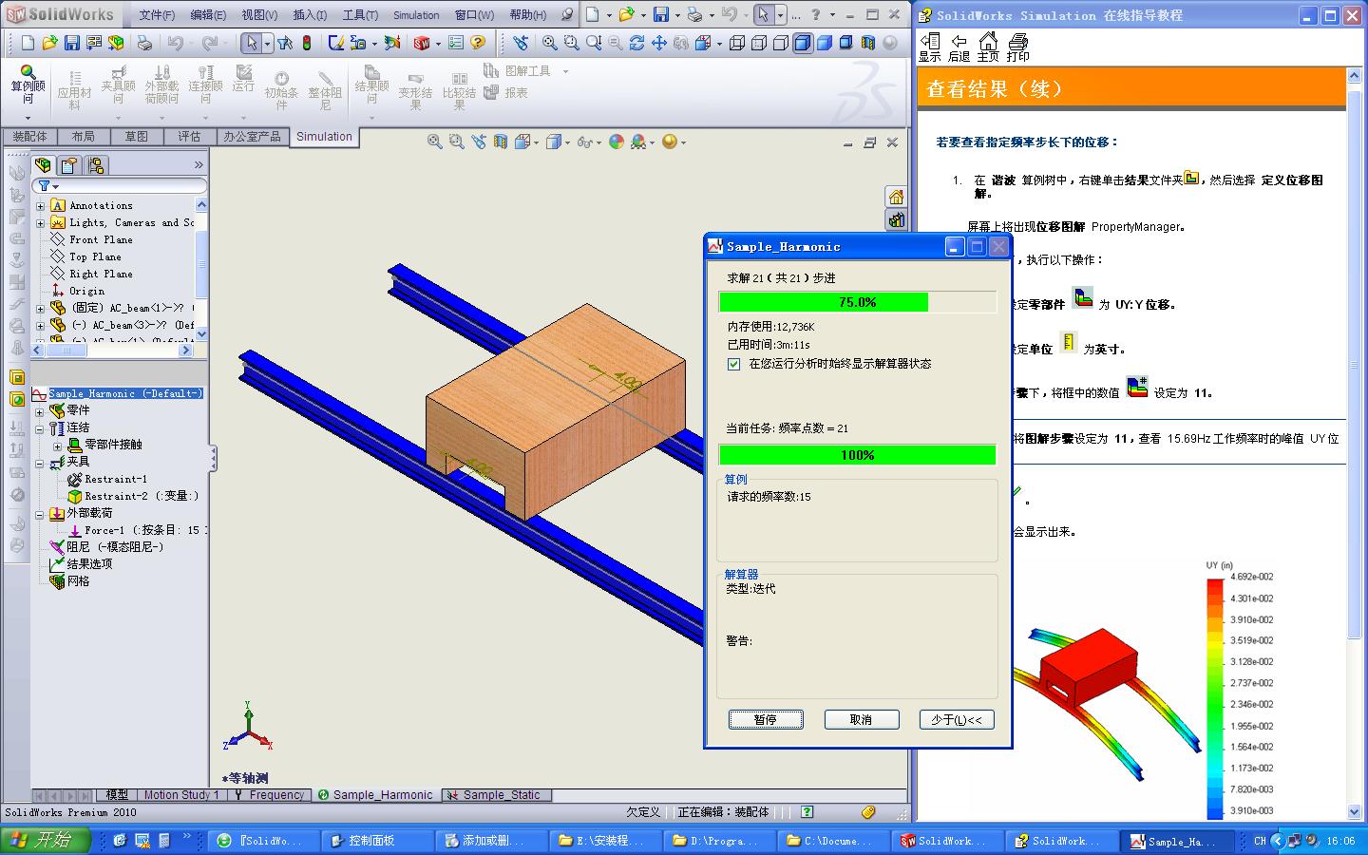Screen dimensions: 1368x855
Task: Expand the 零件 parts folder in study tree
Action: coord(40,411)
